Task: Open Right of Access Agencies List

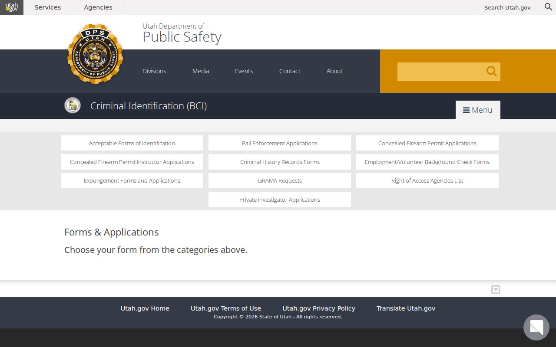Action: pos(427,180)
